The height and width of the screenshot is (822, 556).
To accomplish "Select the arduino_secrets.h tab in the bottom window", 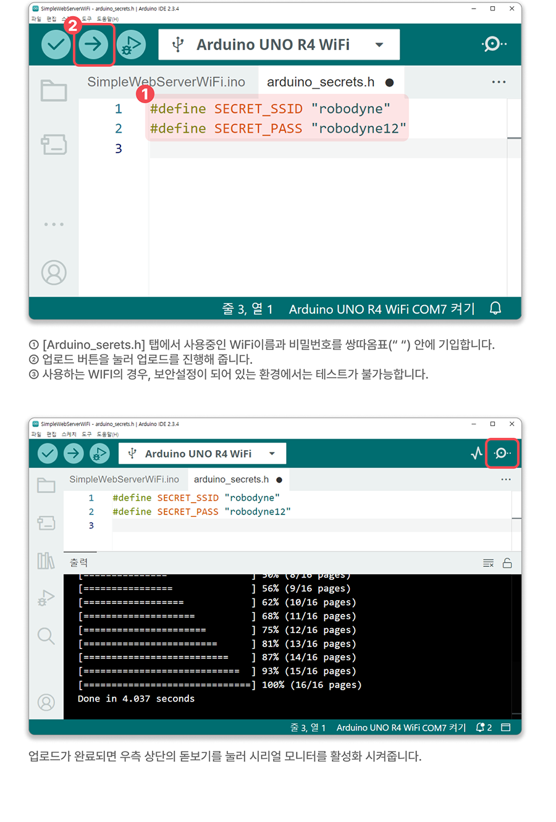I will click(x=231, y=479).
